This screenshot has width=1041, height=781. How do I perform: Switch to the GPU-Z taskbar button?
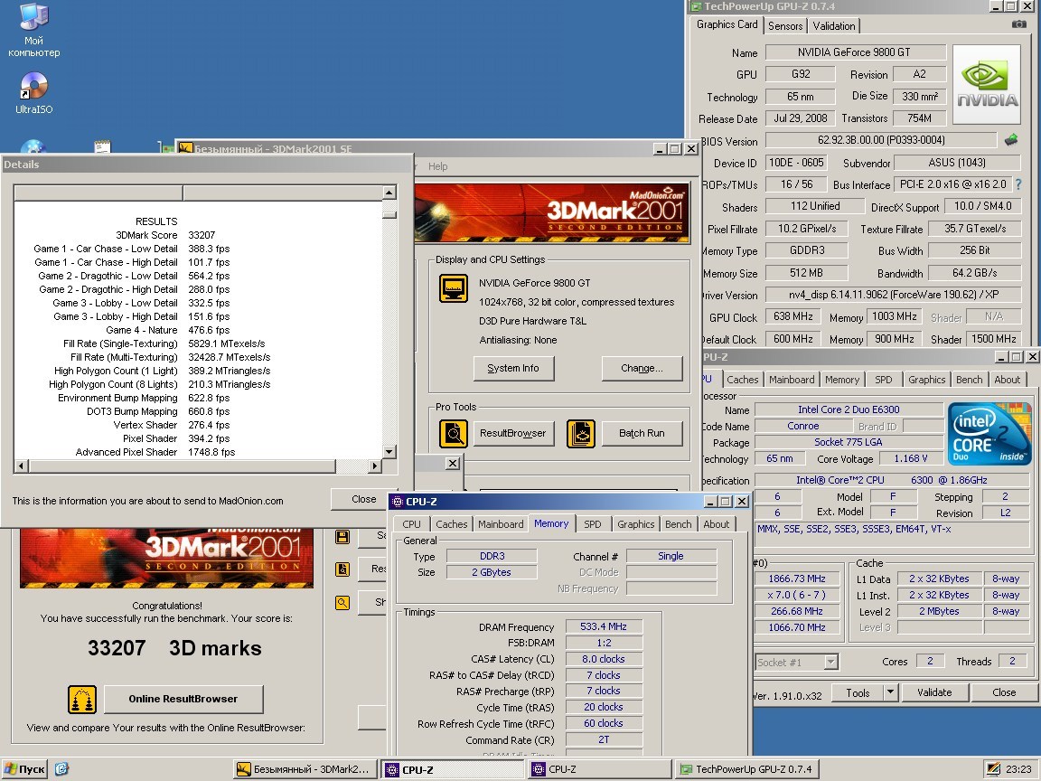(747, 769)
